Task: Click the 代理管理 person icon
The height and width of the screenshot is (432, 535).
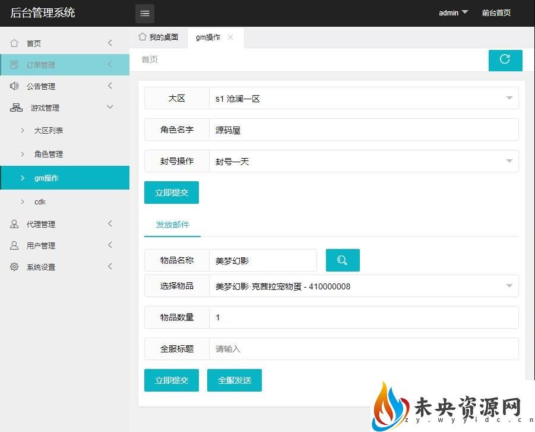Action: point(15,224)
